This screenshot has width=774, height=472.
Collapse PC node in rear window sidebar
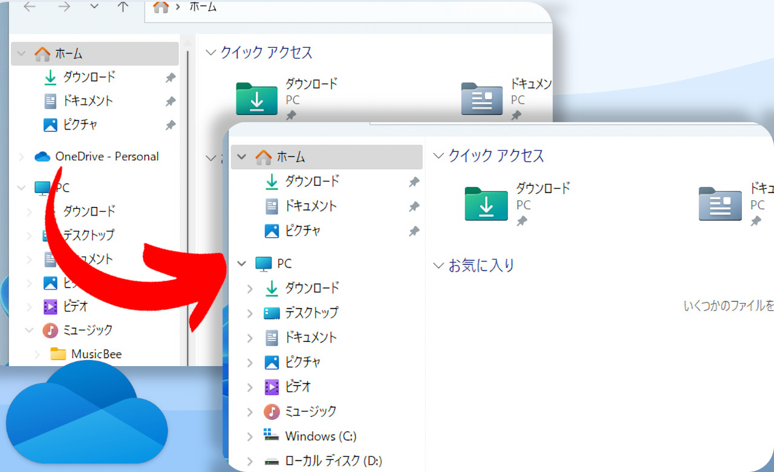point(22,188)
